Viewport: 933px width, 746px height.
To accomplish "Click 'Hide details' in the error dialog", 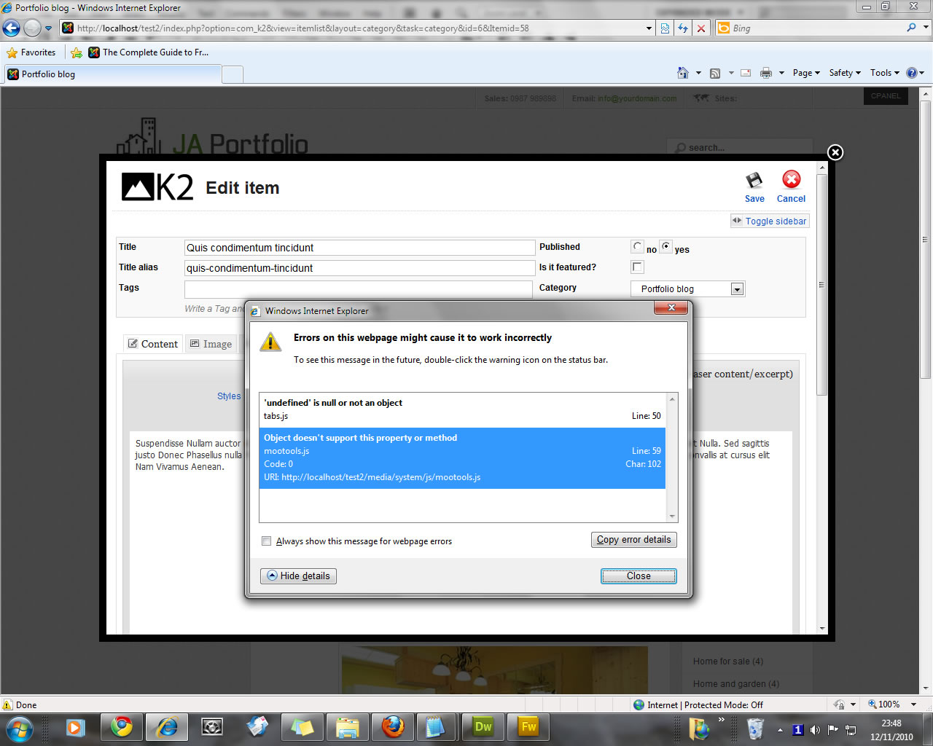I will (298, 576).
